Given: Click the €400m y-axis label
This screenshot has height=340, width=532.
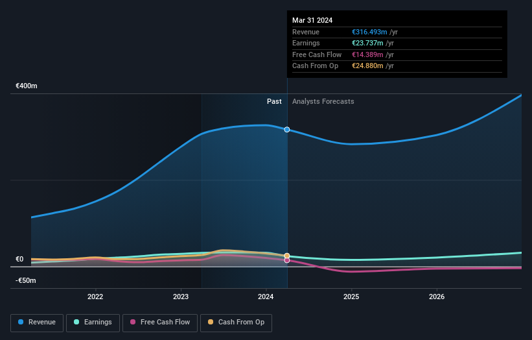Looking at the screenshot, I should [x=27, y=86].
